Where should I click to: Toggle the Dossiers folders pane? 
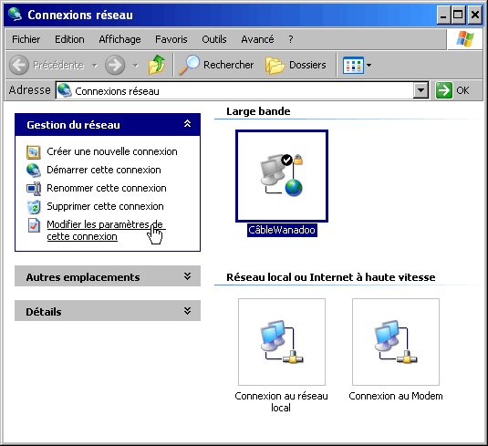pyautogui.click(x=296, y=65)
